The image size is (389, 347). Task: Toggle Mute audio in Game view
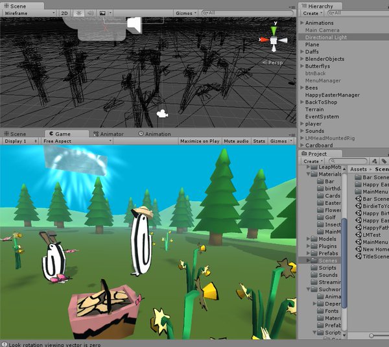click(x=236, y=141)
